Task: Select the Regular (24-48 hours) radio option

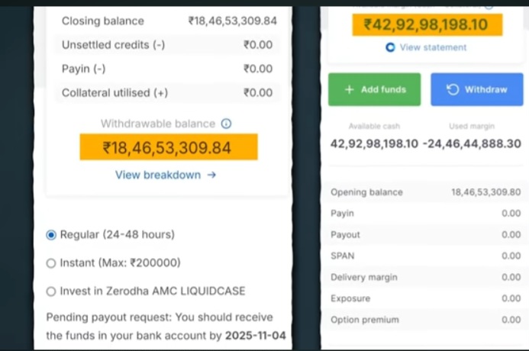Action: tap(51, 234)
